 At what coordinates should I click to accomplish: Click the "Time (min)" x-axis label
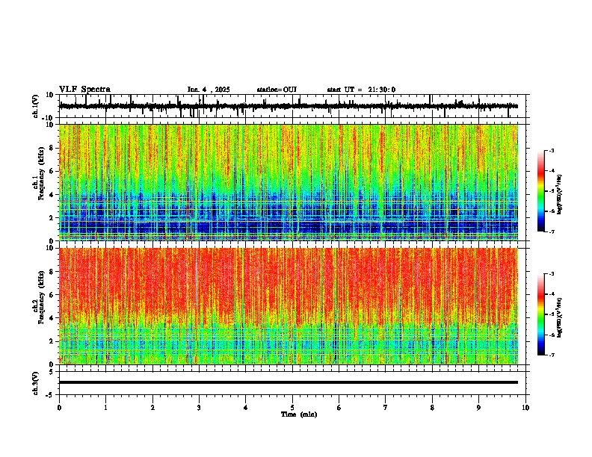(299, 414)
